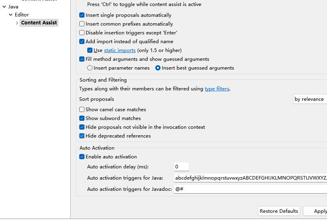
Task: Disable the Enable auto activation checkbox
Action: click(82, 157)
